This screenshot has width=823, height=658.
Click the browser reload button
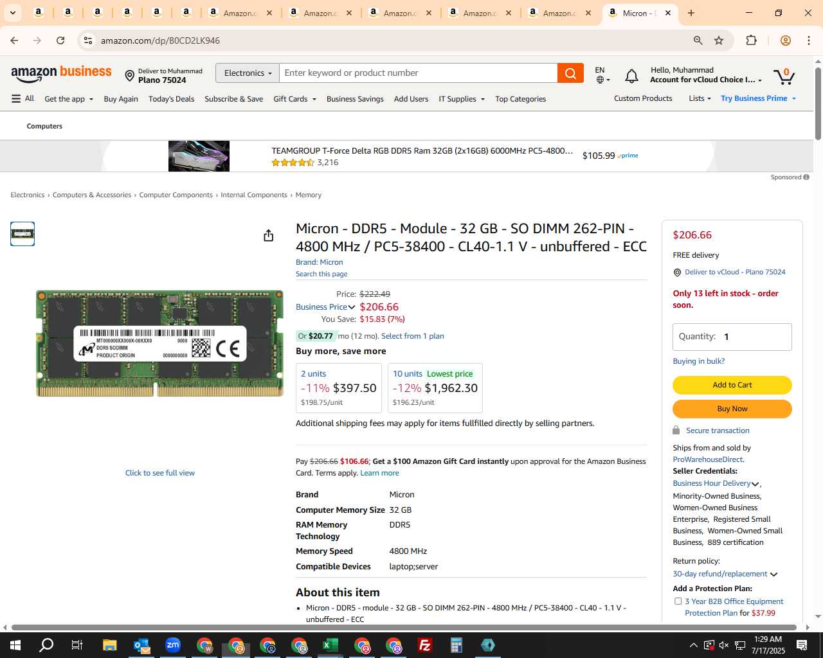pos(60,40)
